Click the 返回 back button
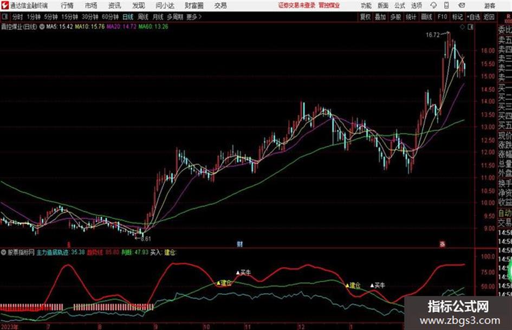Screen dimensions: 512x330 point(489,17)
